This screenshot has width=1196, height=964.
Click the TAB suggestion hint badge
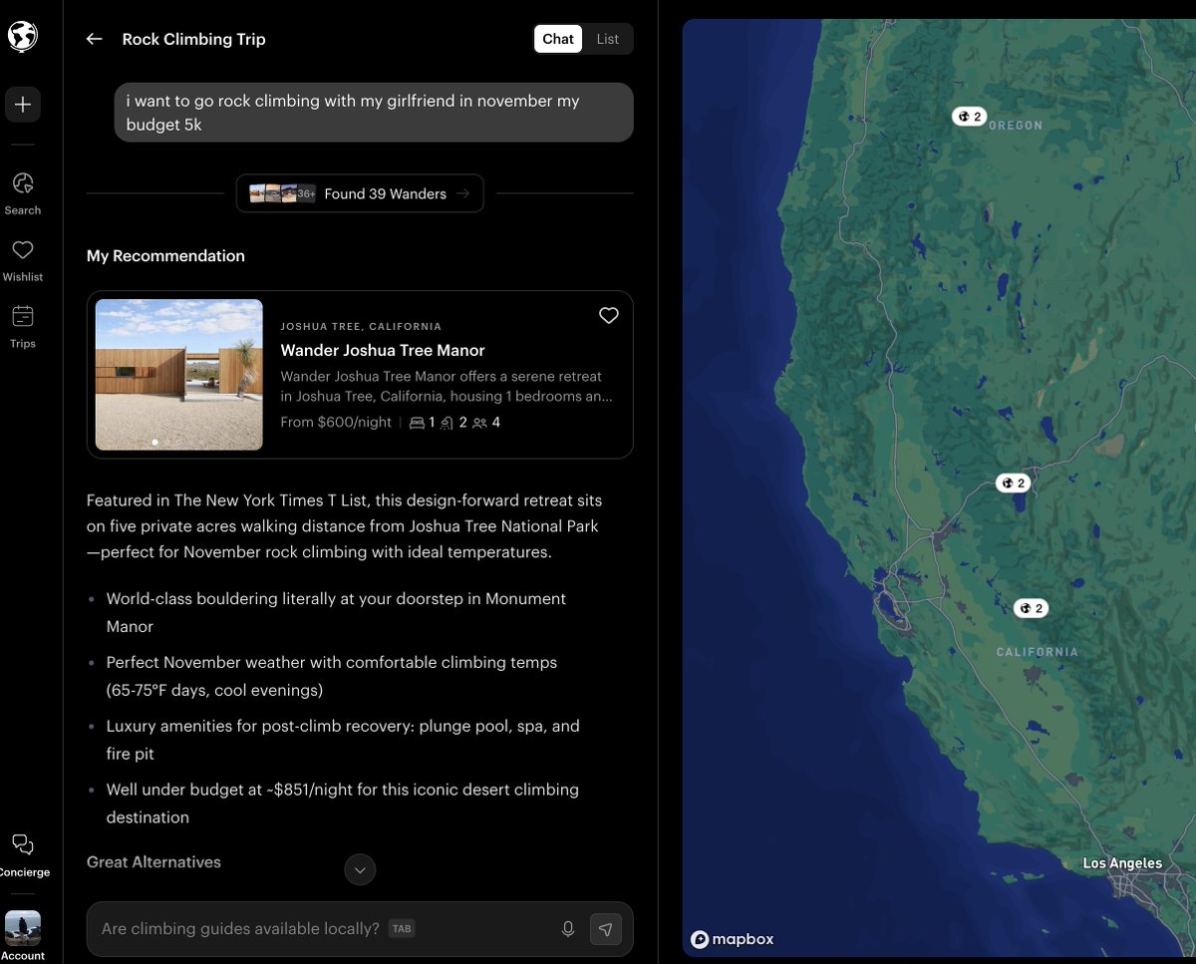[x=402, y=928]
